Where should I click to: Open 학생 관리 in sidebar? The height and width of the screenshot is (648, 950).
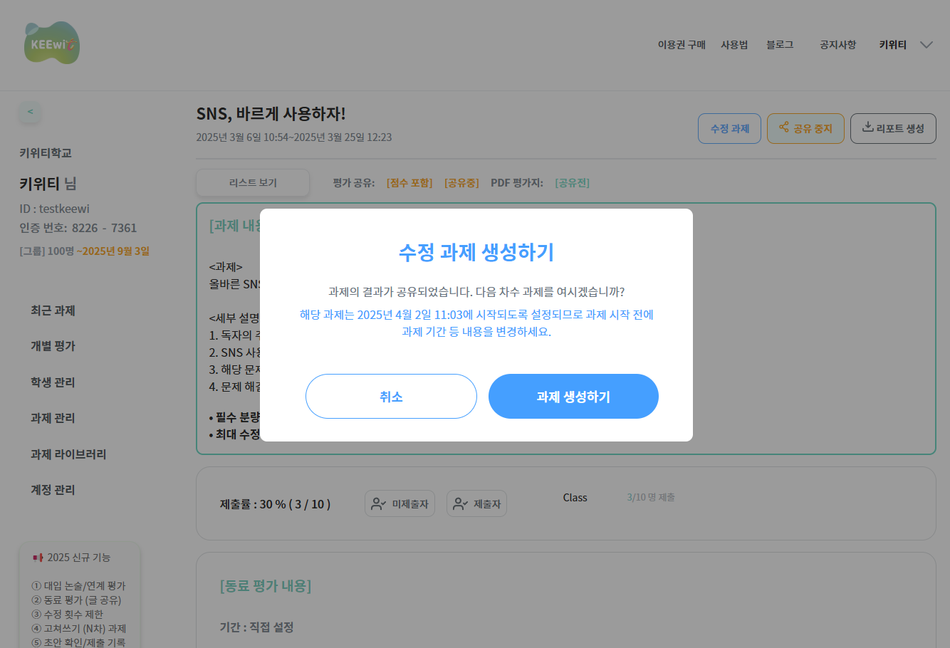pyautogui.click(x=53, y=382)
